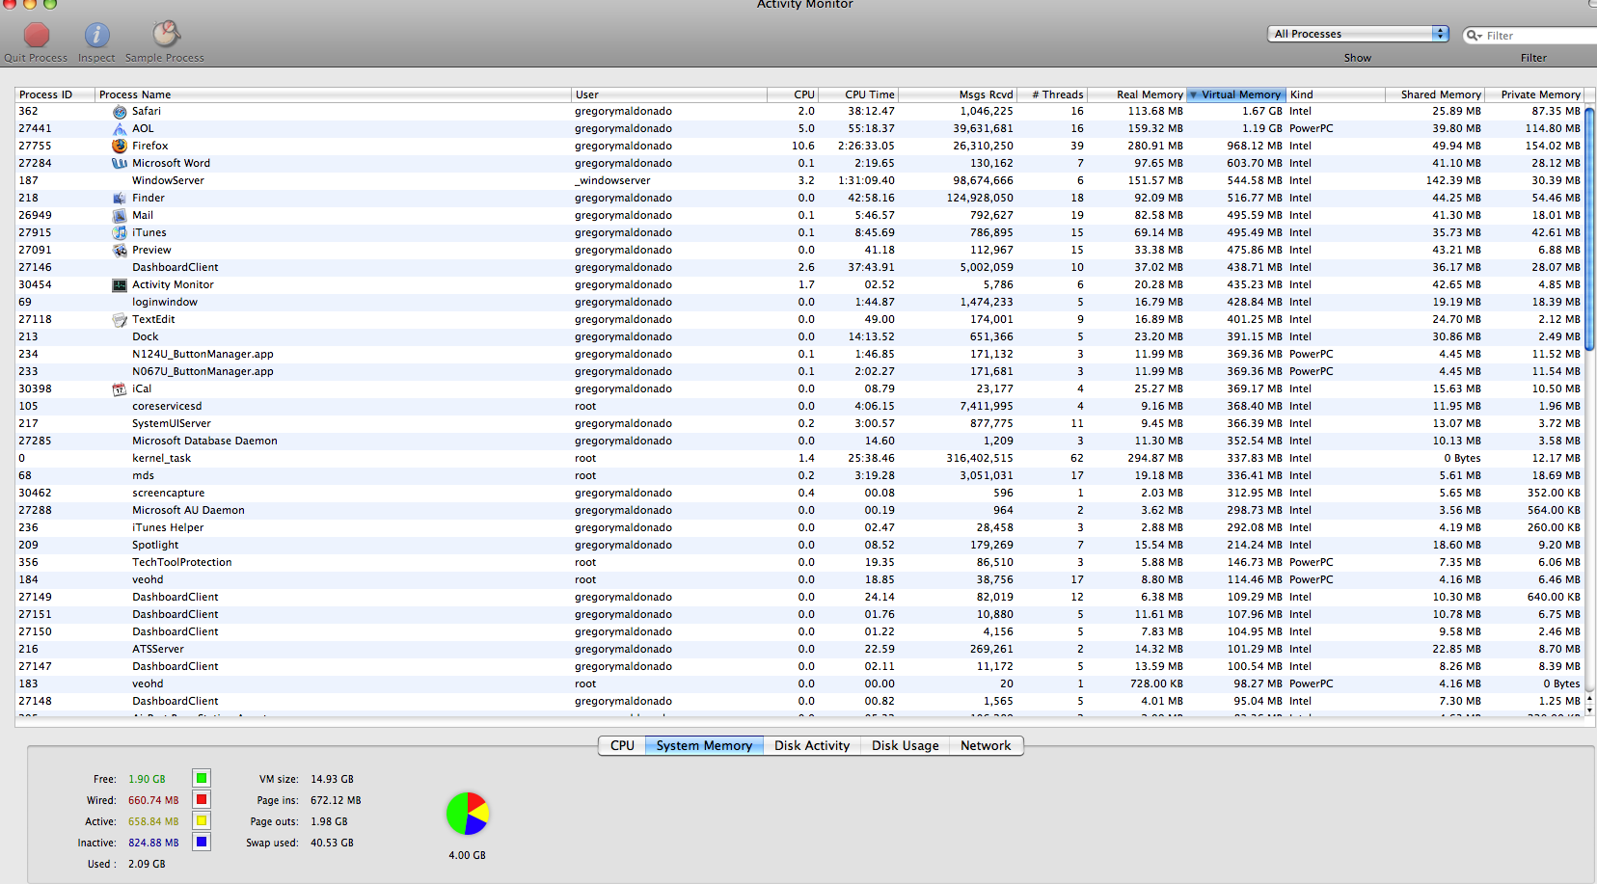1597x884 pixels.
Task: Open the Disk Usage tab
Action: pos(905,746)
